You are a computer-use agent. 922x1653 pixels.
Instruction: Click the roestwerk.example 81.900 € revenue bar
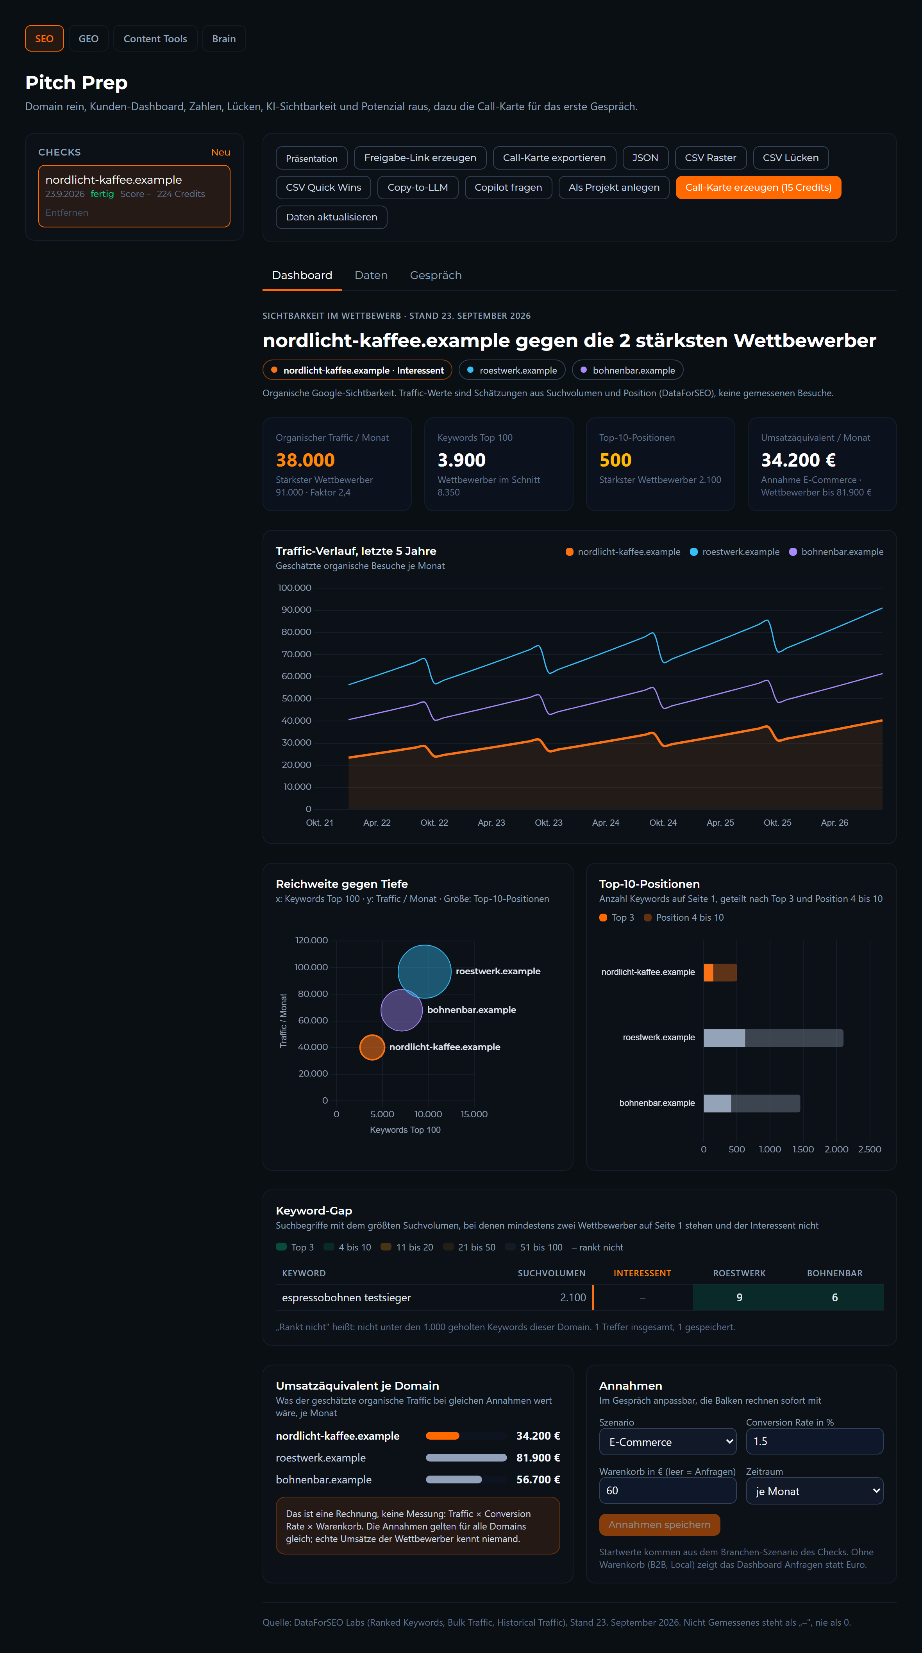coord(466,1458)
